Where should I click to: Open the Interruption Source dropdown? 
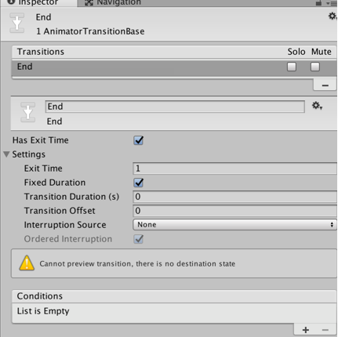234,225
